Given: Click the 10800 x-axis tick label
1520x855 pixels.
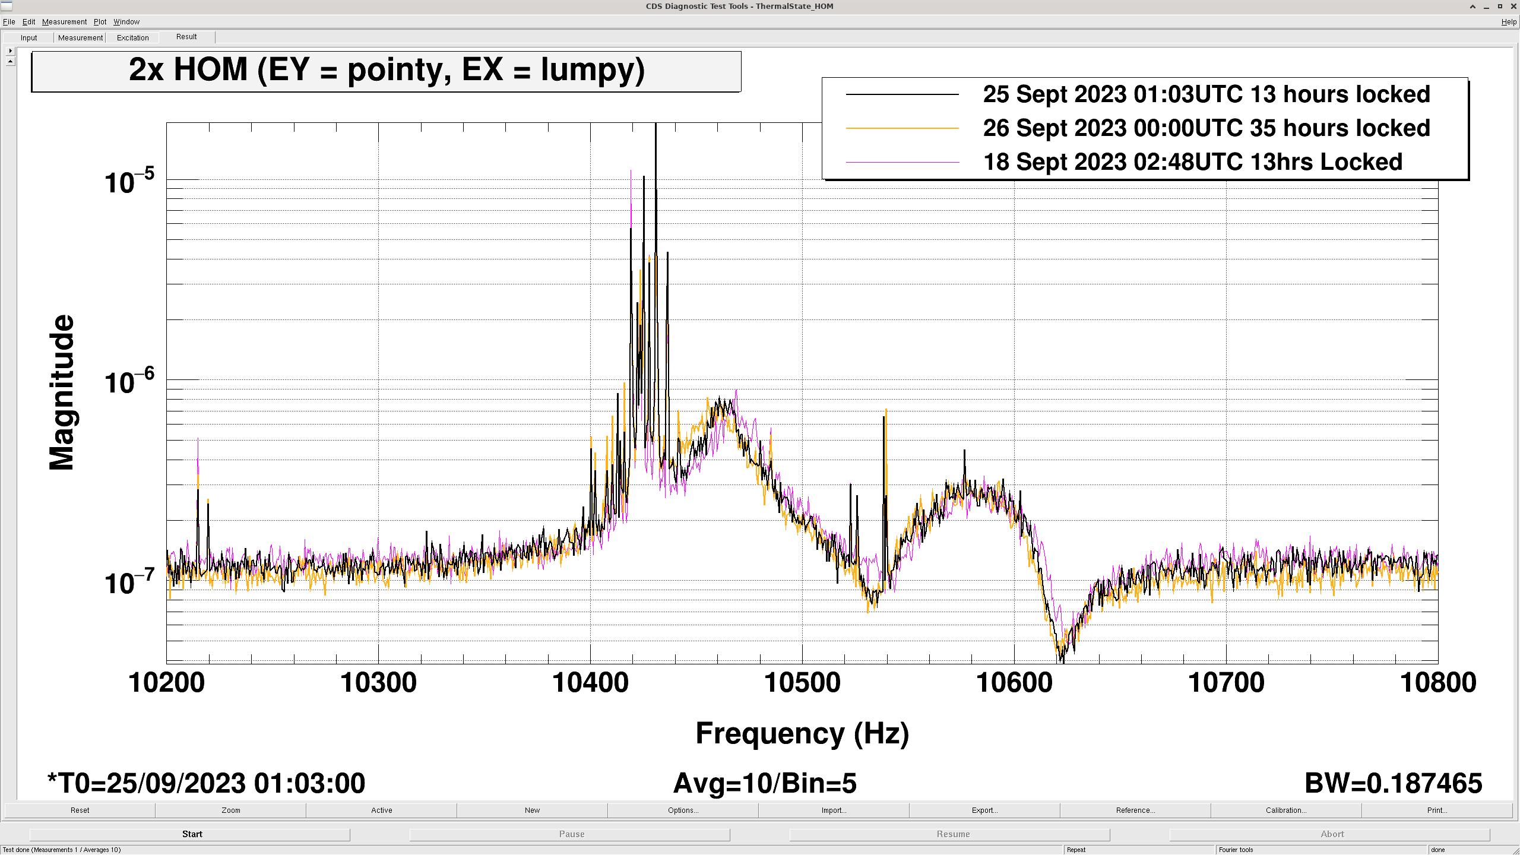Looking at the screenshot, I should 1438,683.
